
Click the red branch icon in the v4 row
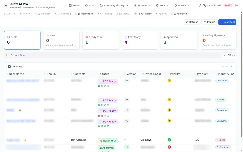[x=105, y=86]
